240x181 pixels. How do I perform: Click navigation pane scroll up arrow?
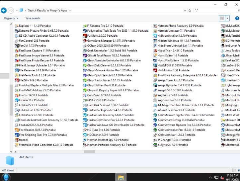[x=11, y=24]
